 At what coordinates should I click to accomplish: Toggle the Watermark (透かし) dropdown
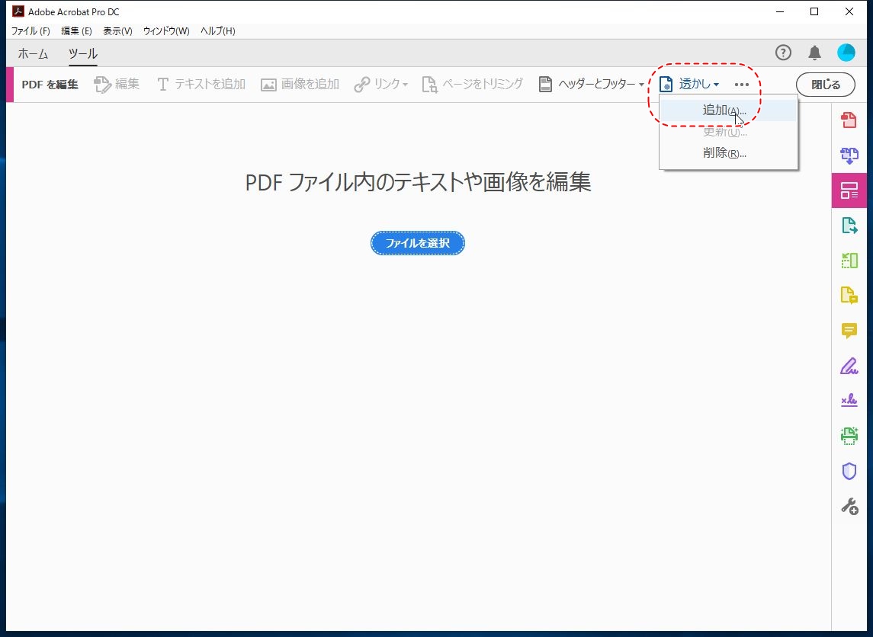click(689, 84)
